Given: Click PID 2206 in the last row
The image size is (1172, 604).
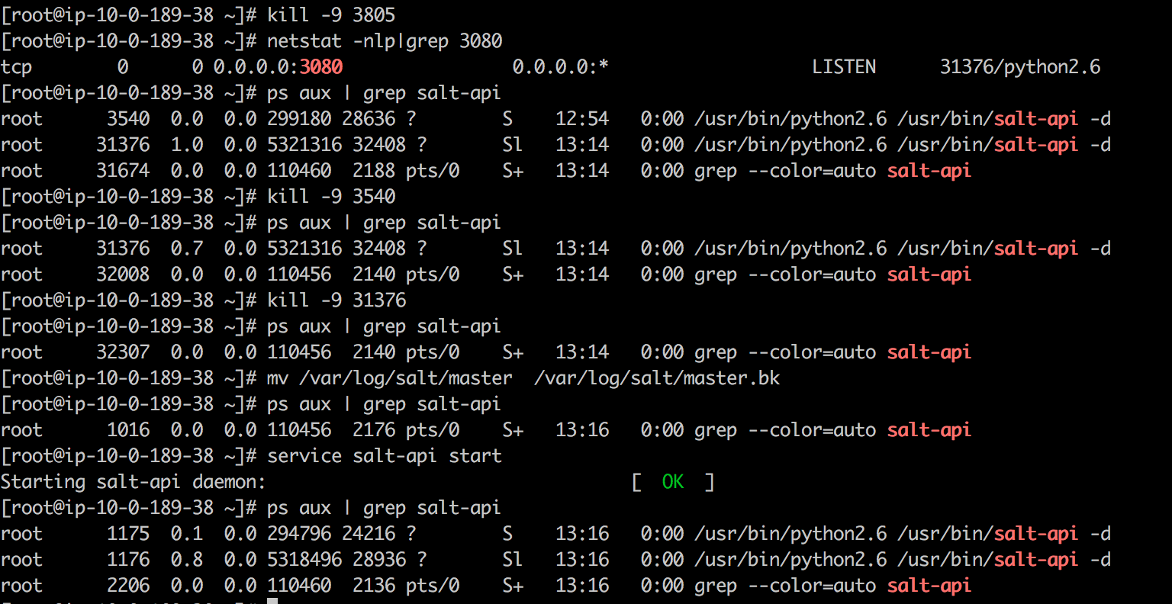Looking at the screenshot, I should click(x=128, y=586).
